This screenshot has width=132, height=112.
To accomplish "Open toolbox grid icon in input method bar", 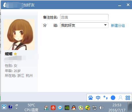I will [128, 98].
